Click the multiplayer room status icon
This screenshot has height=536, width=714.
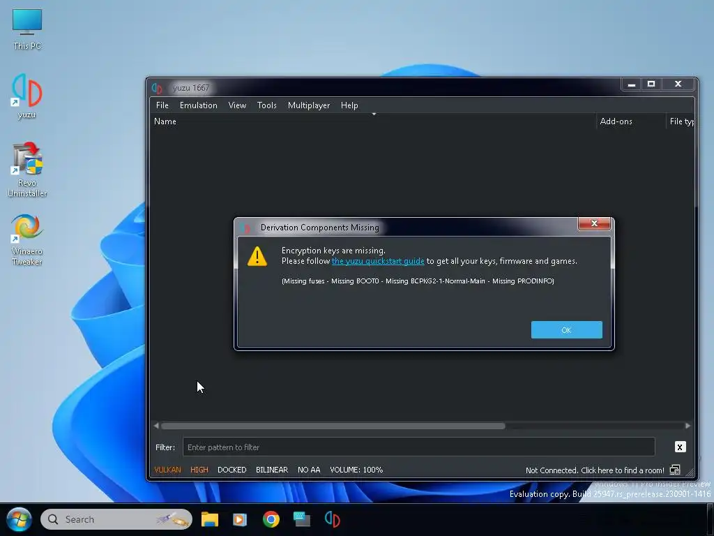click(675, 470)
